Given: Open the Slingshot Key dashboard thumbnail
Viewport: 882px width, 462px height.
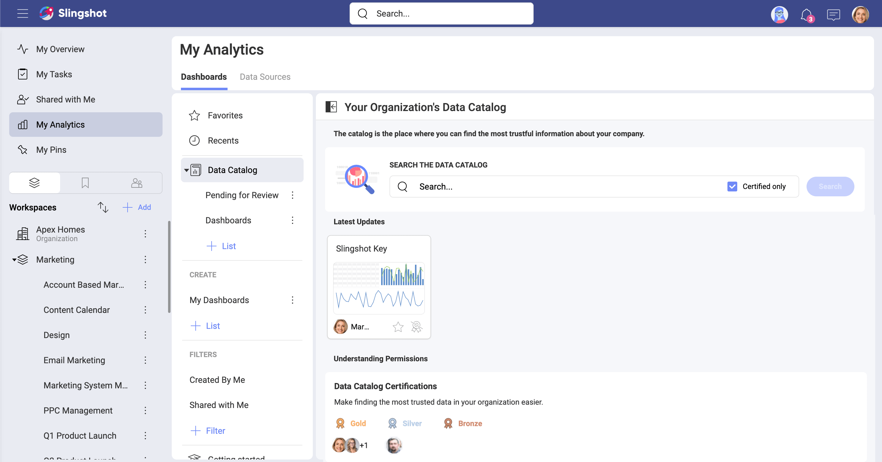Looking at the screenshot, I should [379, 288].
